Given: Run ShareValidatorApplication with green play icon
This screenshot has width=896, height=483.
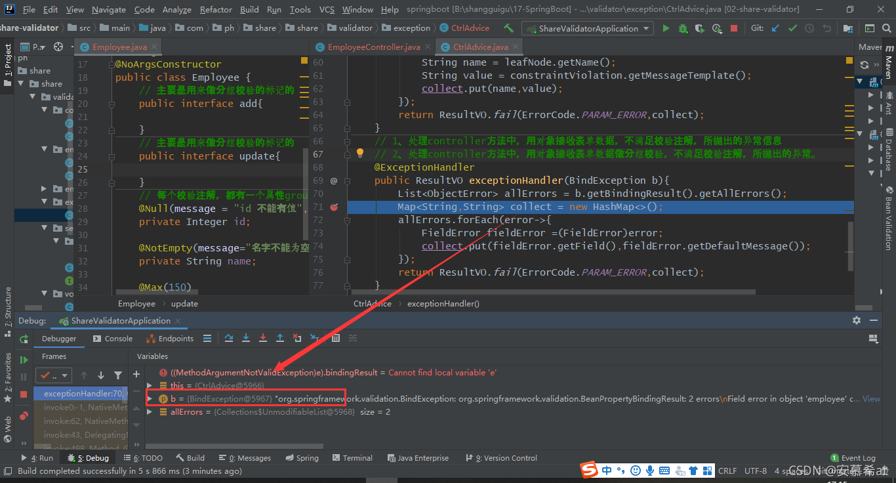Looking at the screenshot, I should pos(666,28).
